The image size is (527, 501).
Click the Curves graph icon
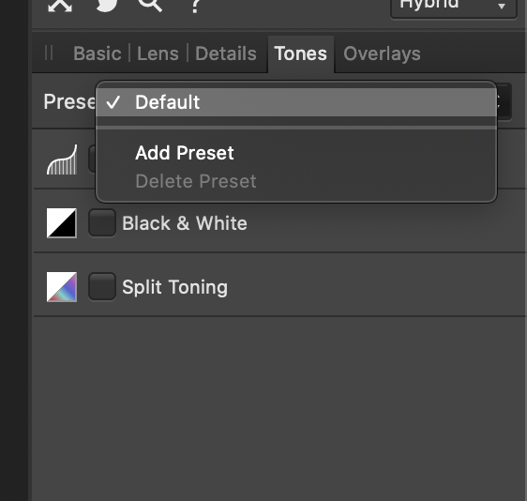(x=62, y=159)
